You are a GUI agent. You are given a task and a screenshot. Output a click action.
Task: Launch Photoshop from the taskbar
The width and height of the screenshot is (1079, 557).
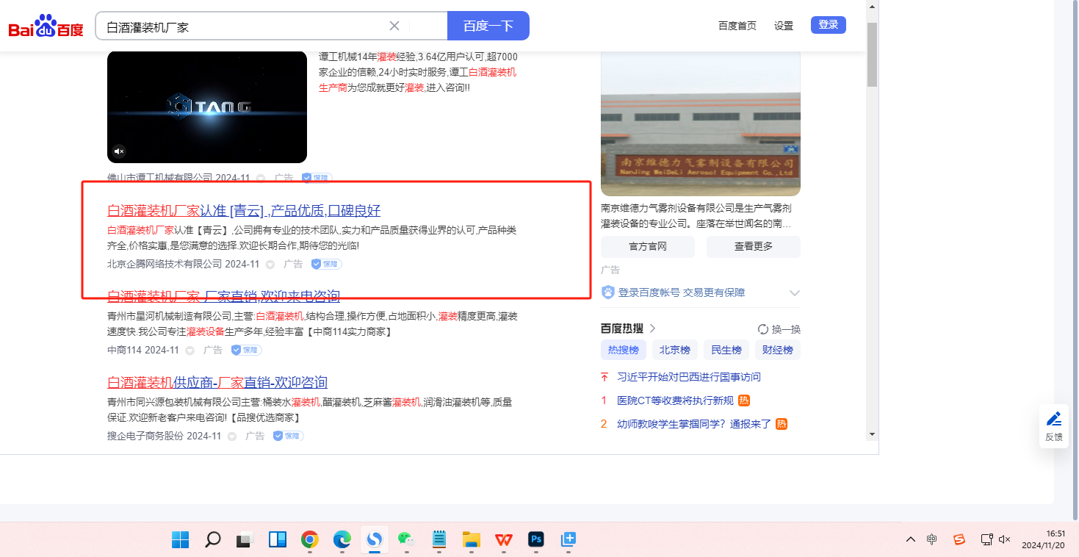tap(536, 540)
